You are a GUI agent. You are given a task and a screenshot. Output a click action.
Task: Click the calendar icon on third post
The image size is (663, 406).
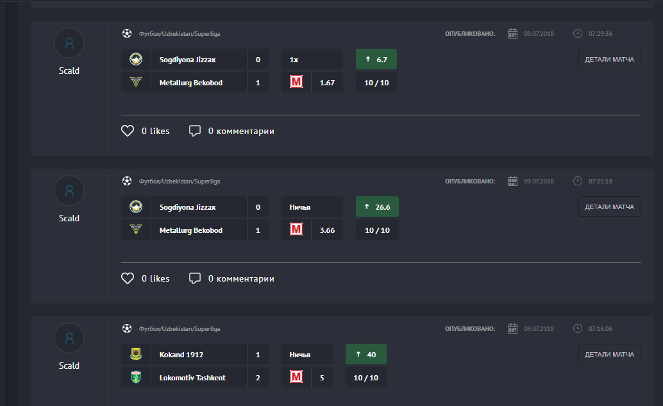point(512,328)
